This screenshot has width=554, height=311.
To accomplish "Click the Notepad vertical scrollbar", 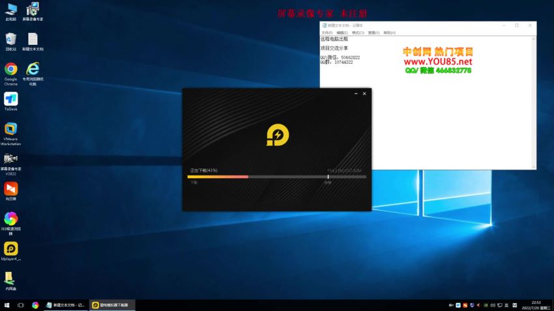I will (534, 103).
